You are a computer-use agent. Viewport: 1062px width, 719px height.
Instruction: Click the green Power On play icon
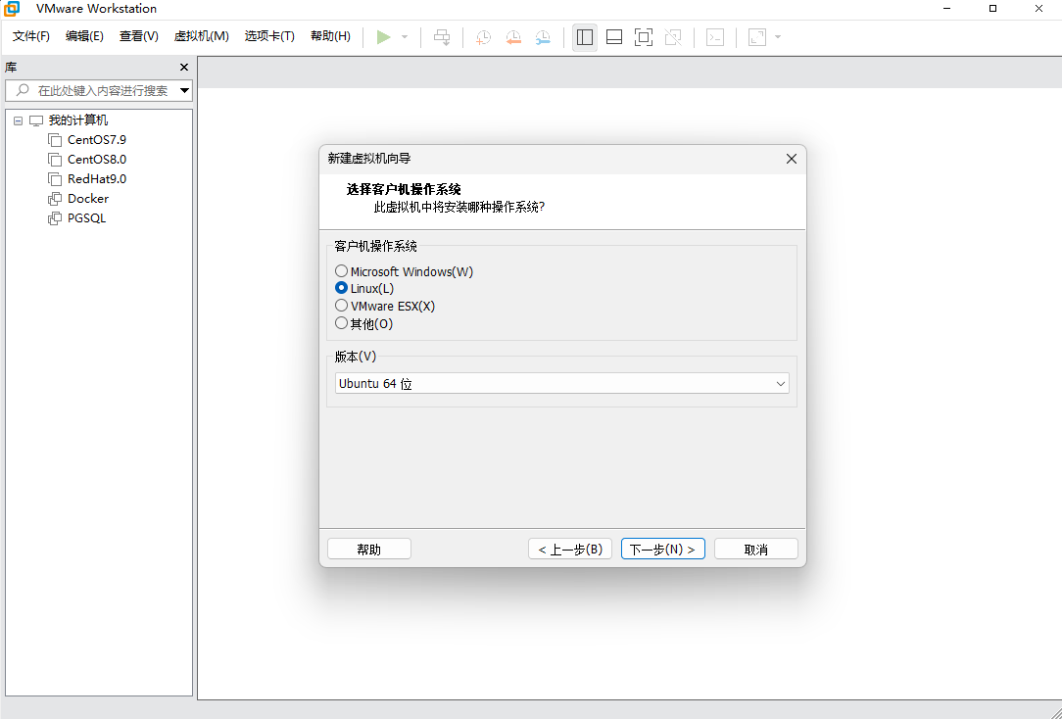click(383, 37)
